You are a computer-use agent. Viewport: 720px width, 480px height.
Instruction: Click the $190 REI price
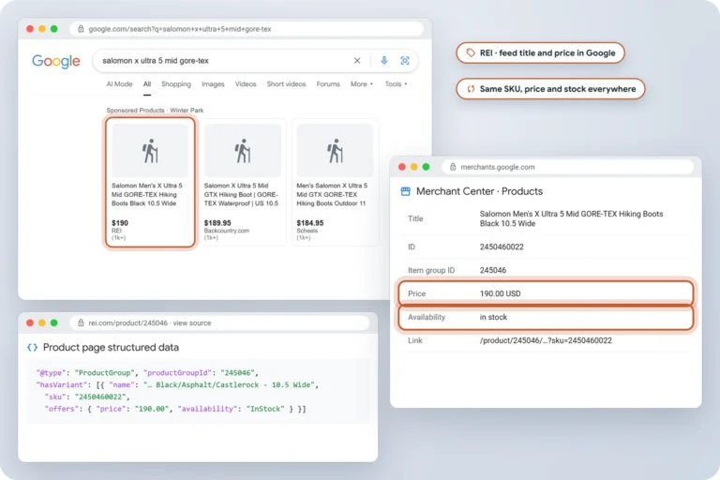(120, 223)
